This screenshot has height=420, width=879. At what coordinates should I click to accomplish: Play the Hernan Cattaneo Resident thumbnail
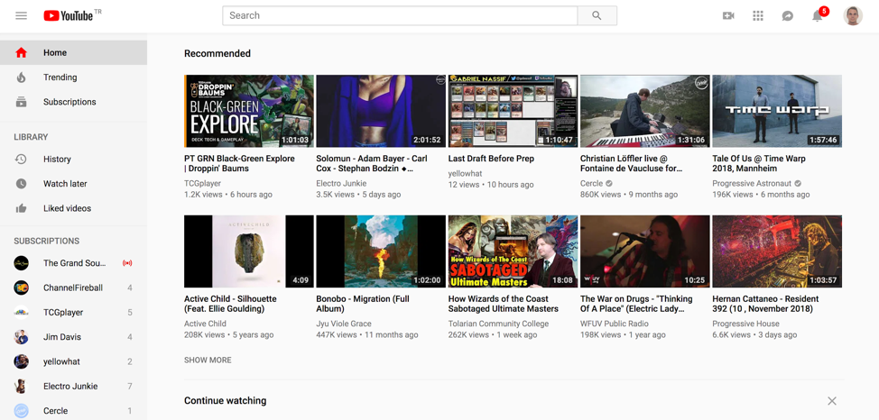[x=777, y=251]
